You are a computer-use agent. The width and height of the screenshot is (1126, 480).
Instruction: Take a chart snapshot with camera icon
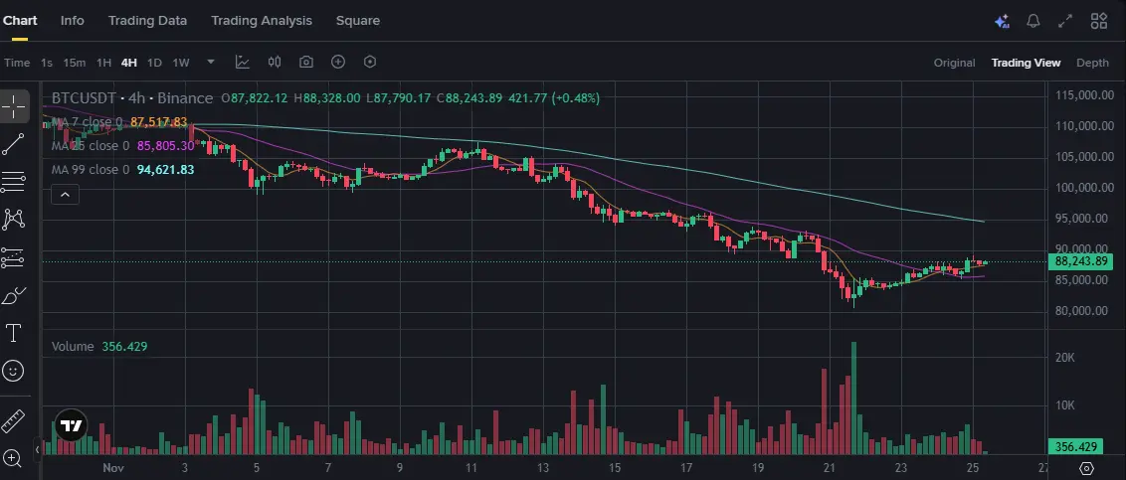[306, 62]
